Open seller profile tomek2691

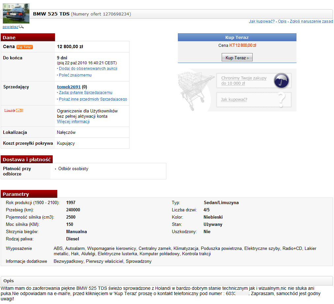pyautogui.click(x=69, y=87)
